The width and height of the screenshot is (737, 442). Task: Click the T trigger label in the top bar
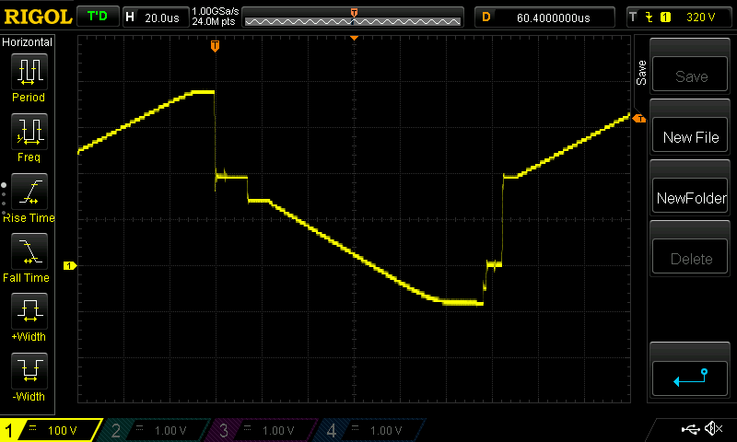tap(633, 17)
